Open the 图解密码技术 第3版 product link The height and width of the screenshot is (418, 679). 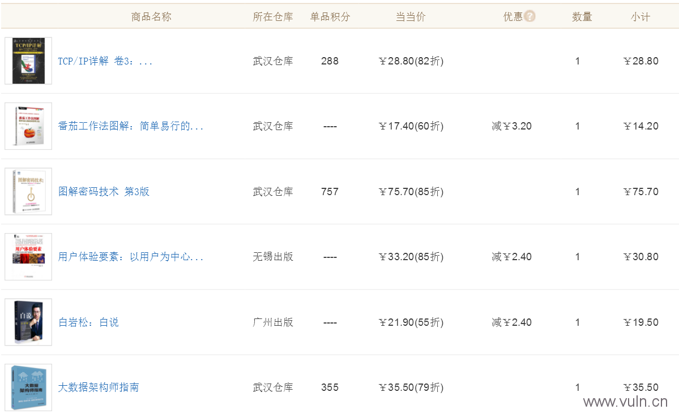[x=104, y=191]
